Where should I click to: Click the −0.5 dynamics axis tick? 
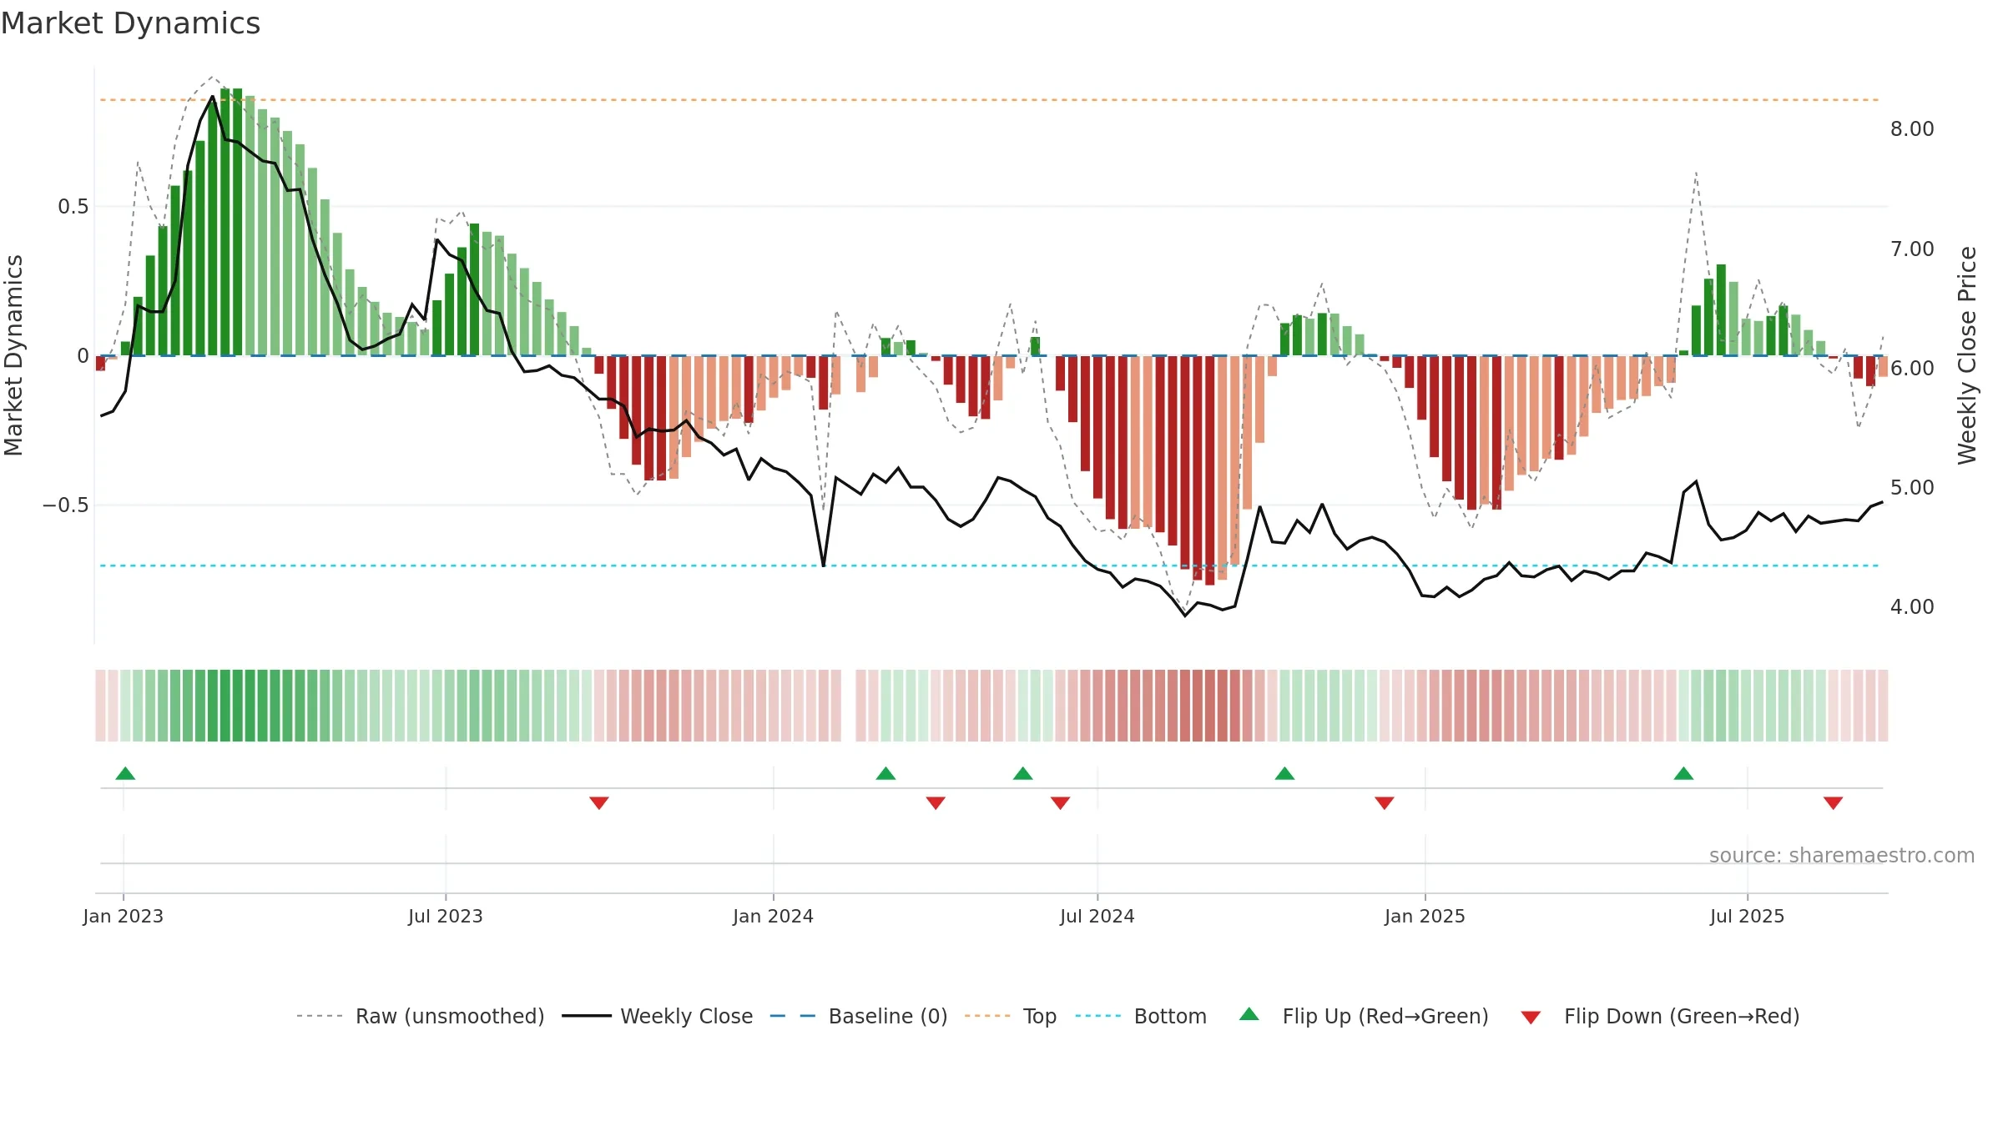(65, 505)
